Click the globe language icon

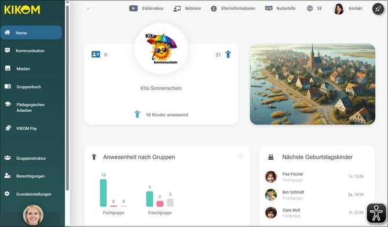pos(310,9)
